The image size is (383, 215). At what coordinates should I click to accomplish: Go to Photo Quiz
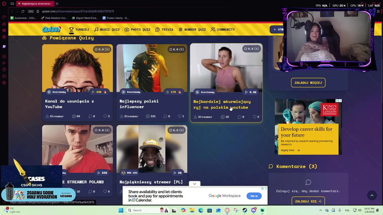137,30
